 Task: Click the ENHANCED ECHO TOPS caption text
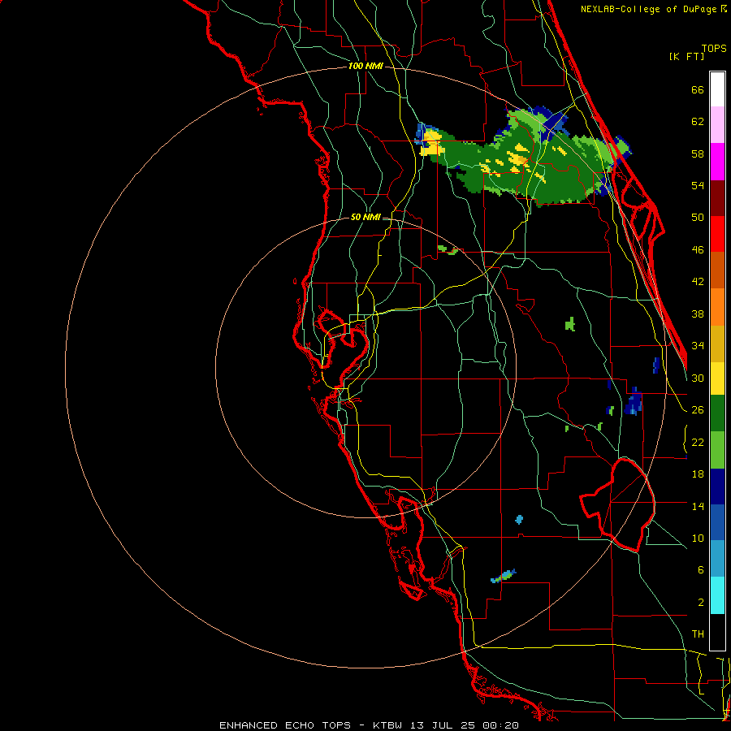click(285, 725)
